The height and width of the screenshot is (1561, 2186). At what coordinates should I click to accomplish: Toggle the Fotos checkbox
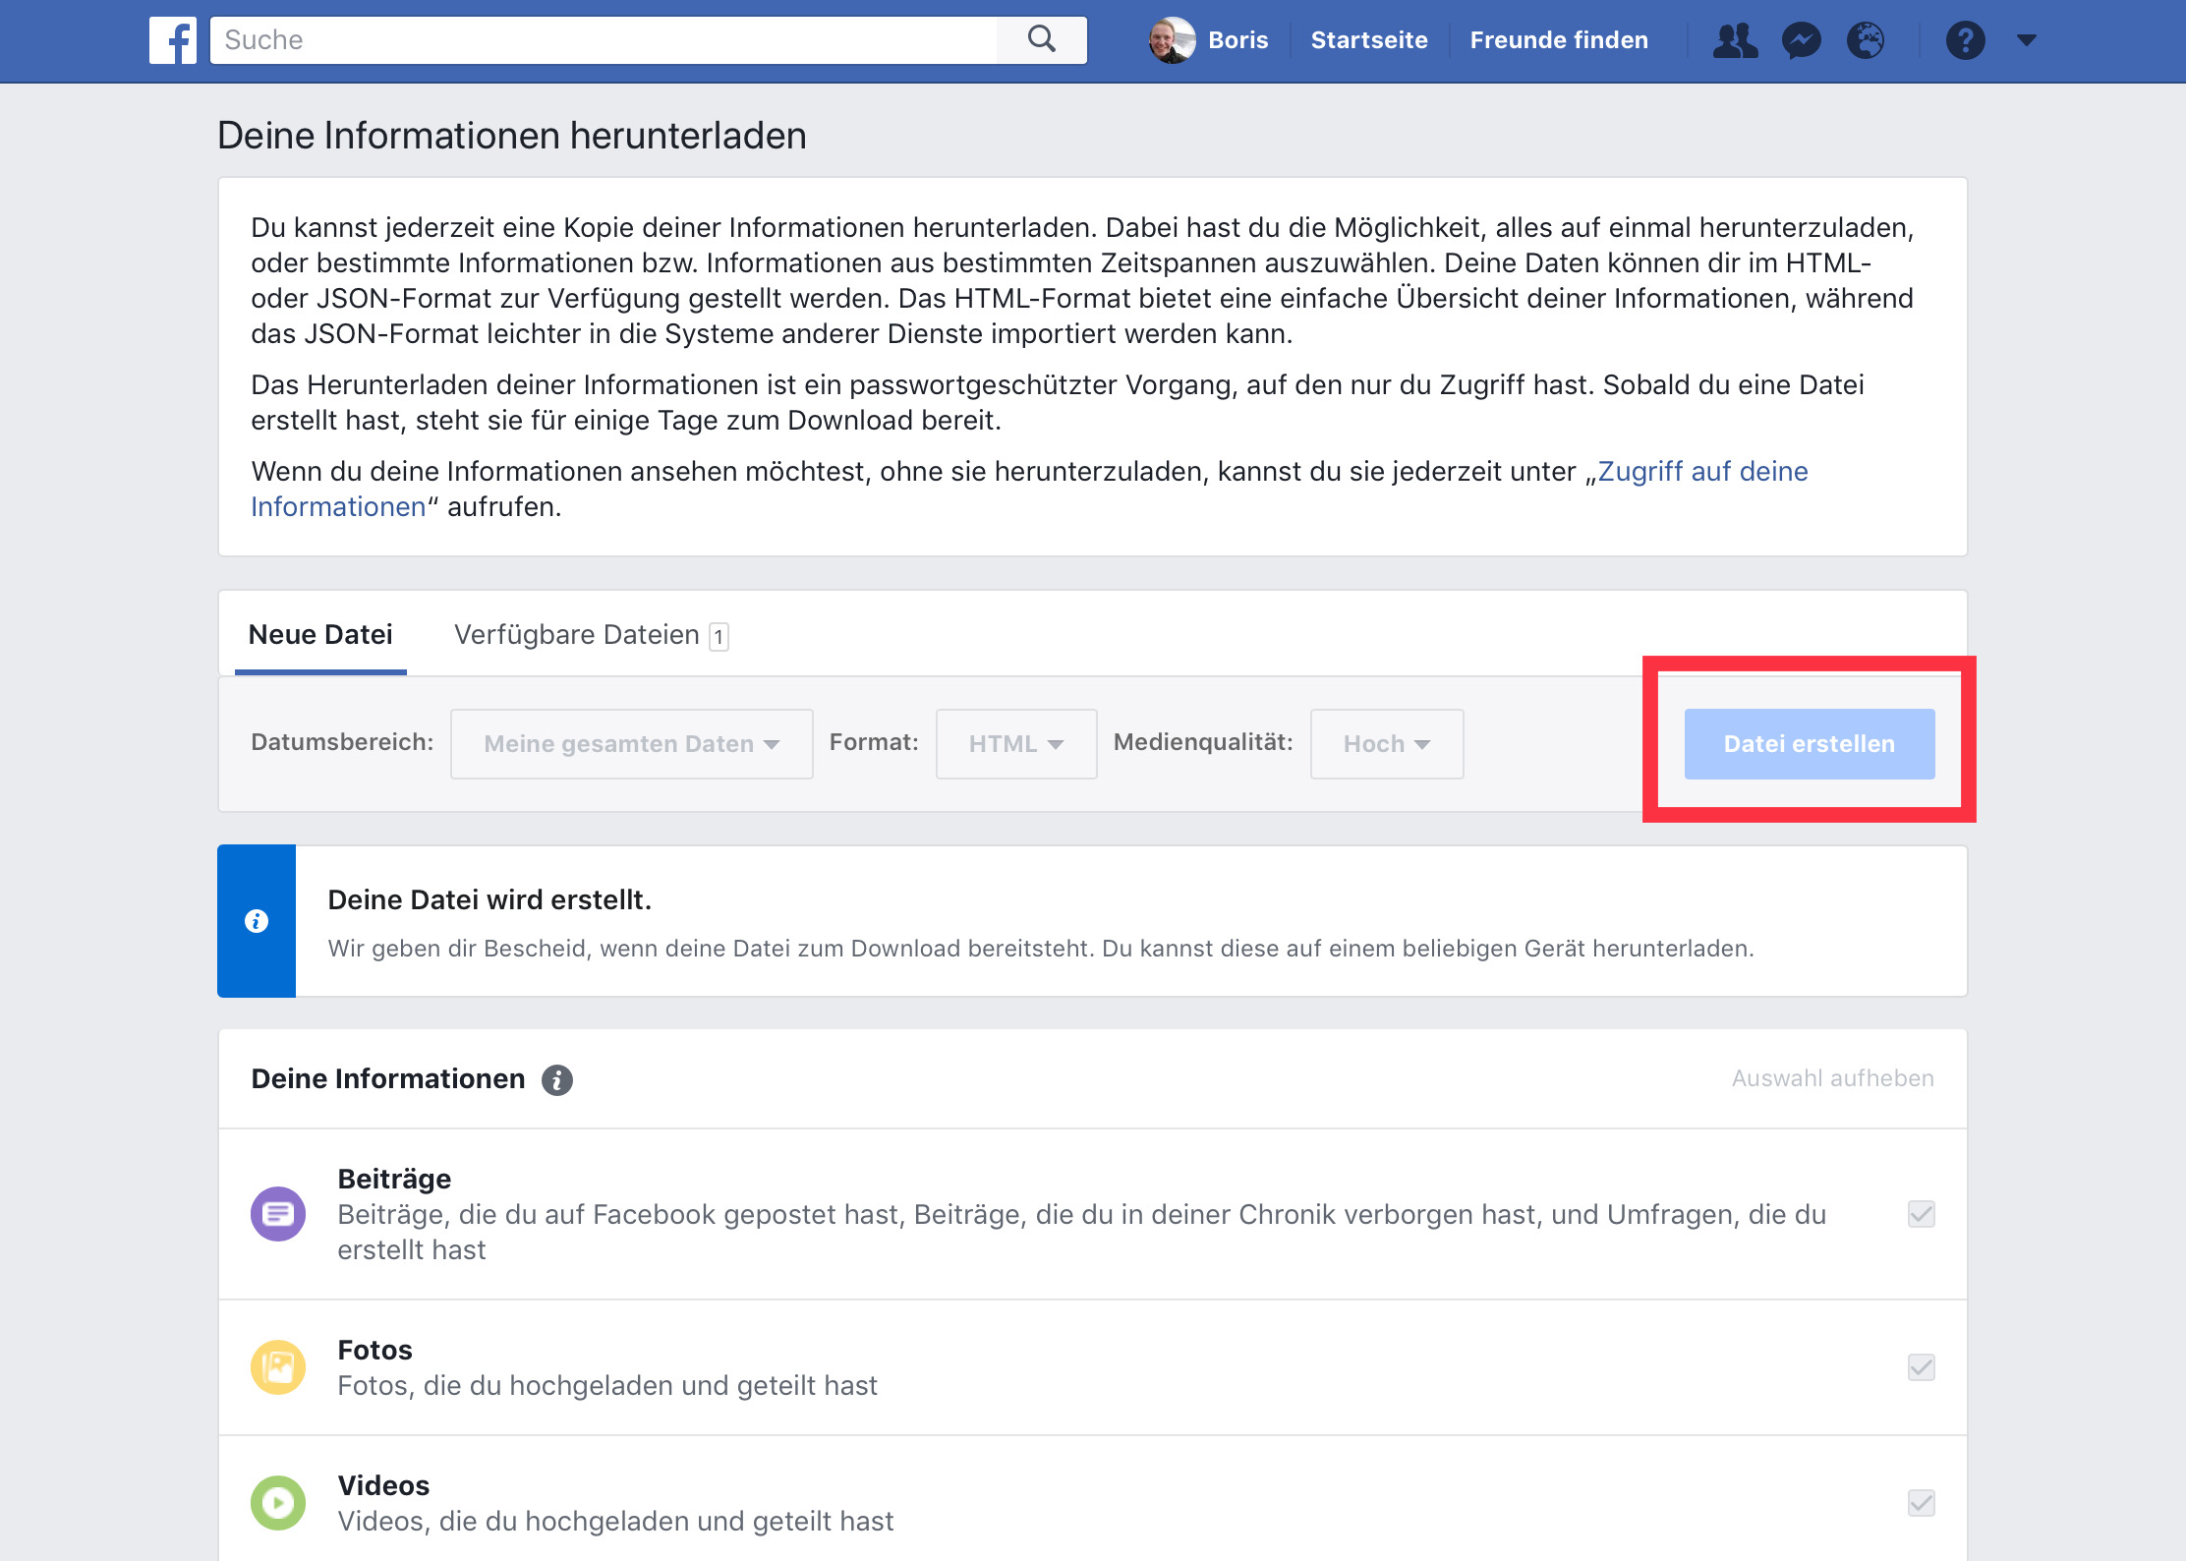click(x=1921, y=1367)
